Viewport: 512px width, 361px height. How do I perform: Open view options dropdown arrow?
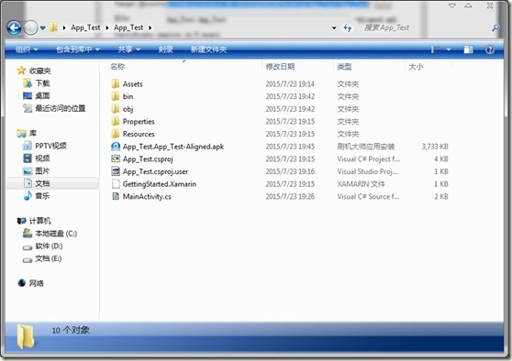click(449, 49)
